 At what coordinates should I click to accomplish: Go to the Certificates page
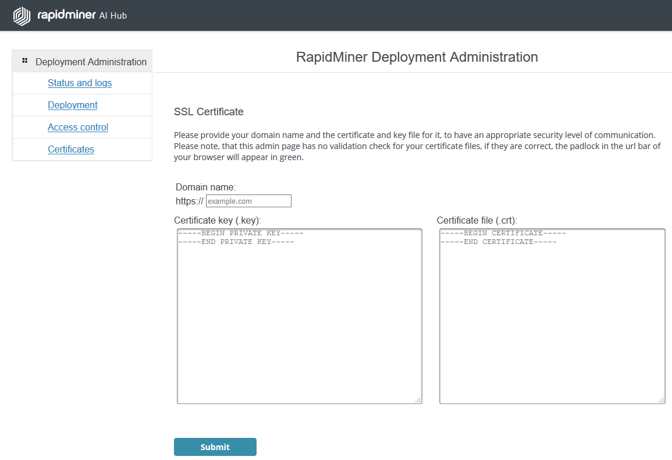[x=70, y=149]
